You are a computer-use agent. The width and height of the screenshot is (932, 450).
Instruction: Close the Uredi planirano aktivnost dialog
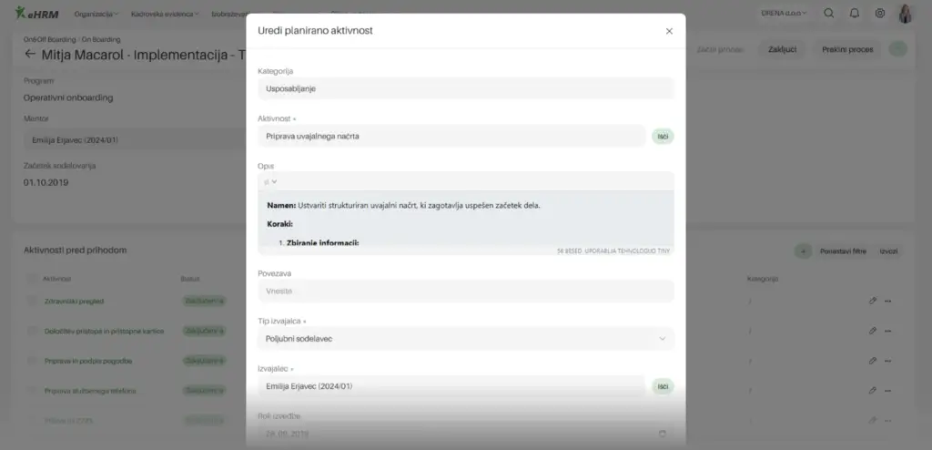point(669,31)
